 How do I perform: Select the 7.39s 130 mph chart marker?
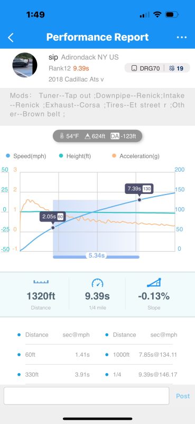coord(140,200)
